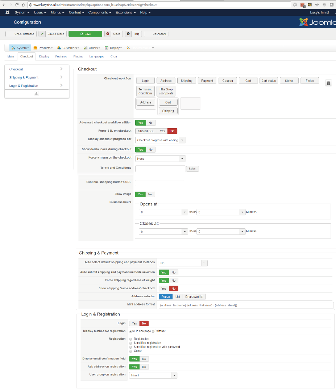Viewport: 336px width, 392px height.
Task: Click the orange icon after Display menu
Action: [128, 48]
